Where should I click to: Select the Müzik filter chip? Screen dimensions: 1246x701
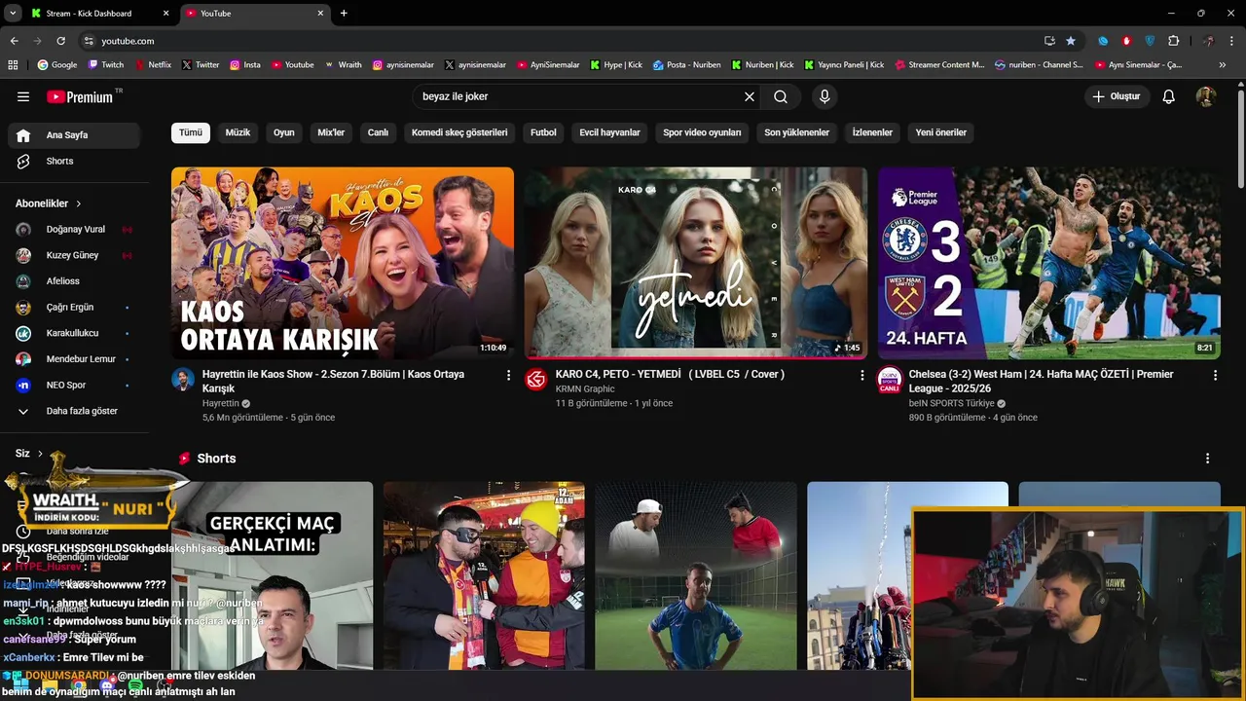click(238, 132)
